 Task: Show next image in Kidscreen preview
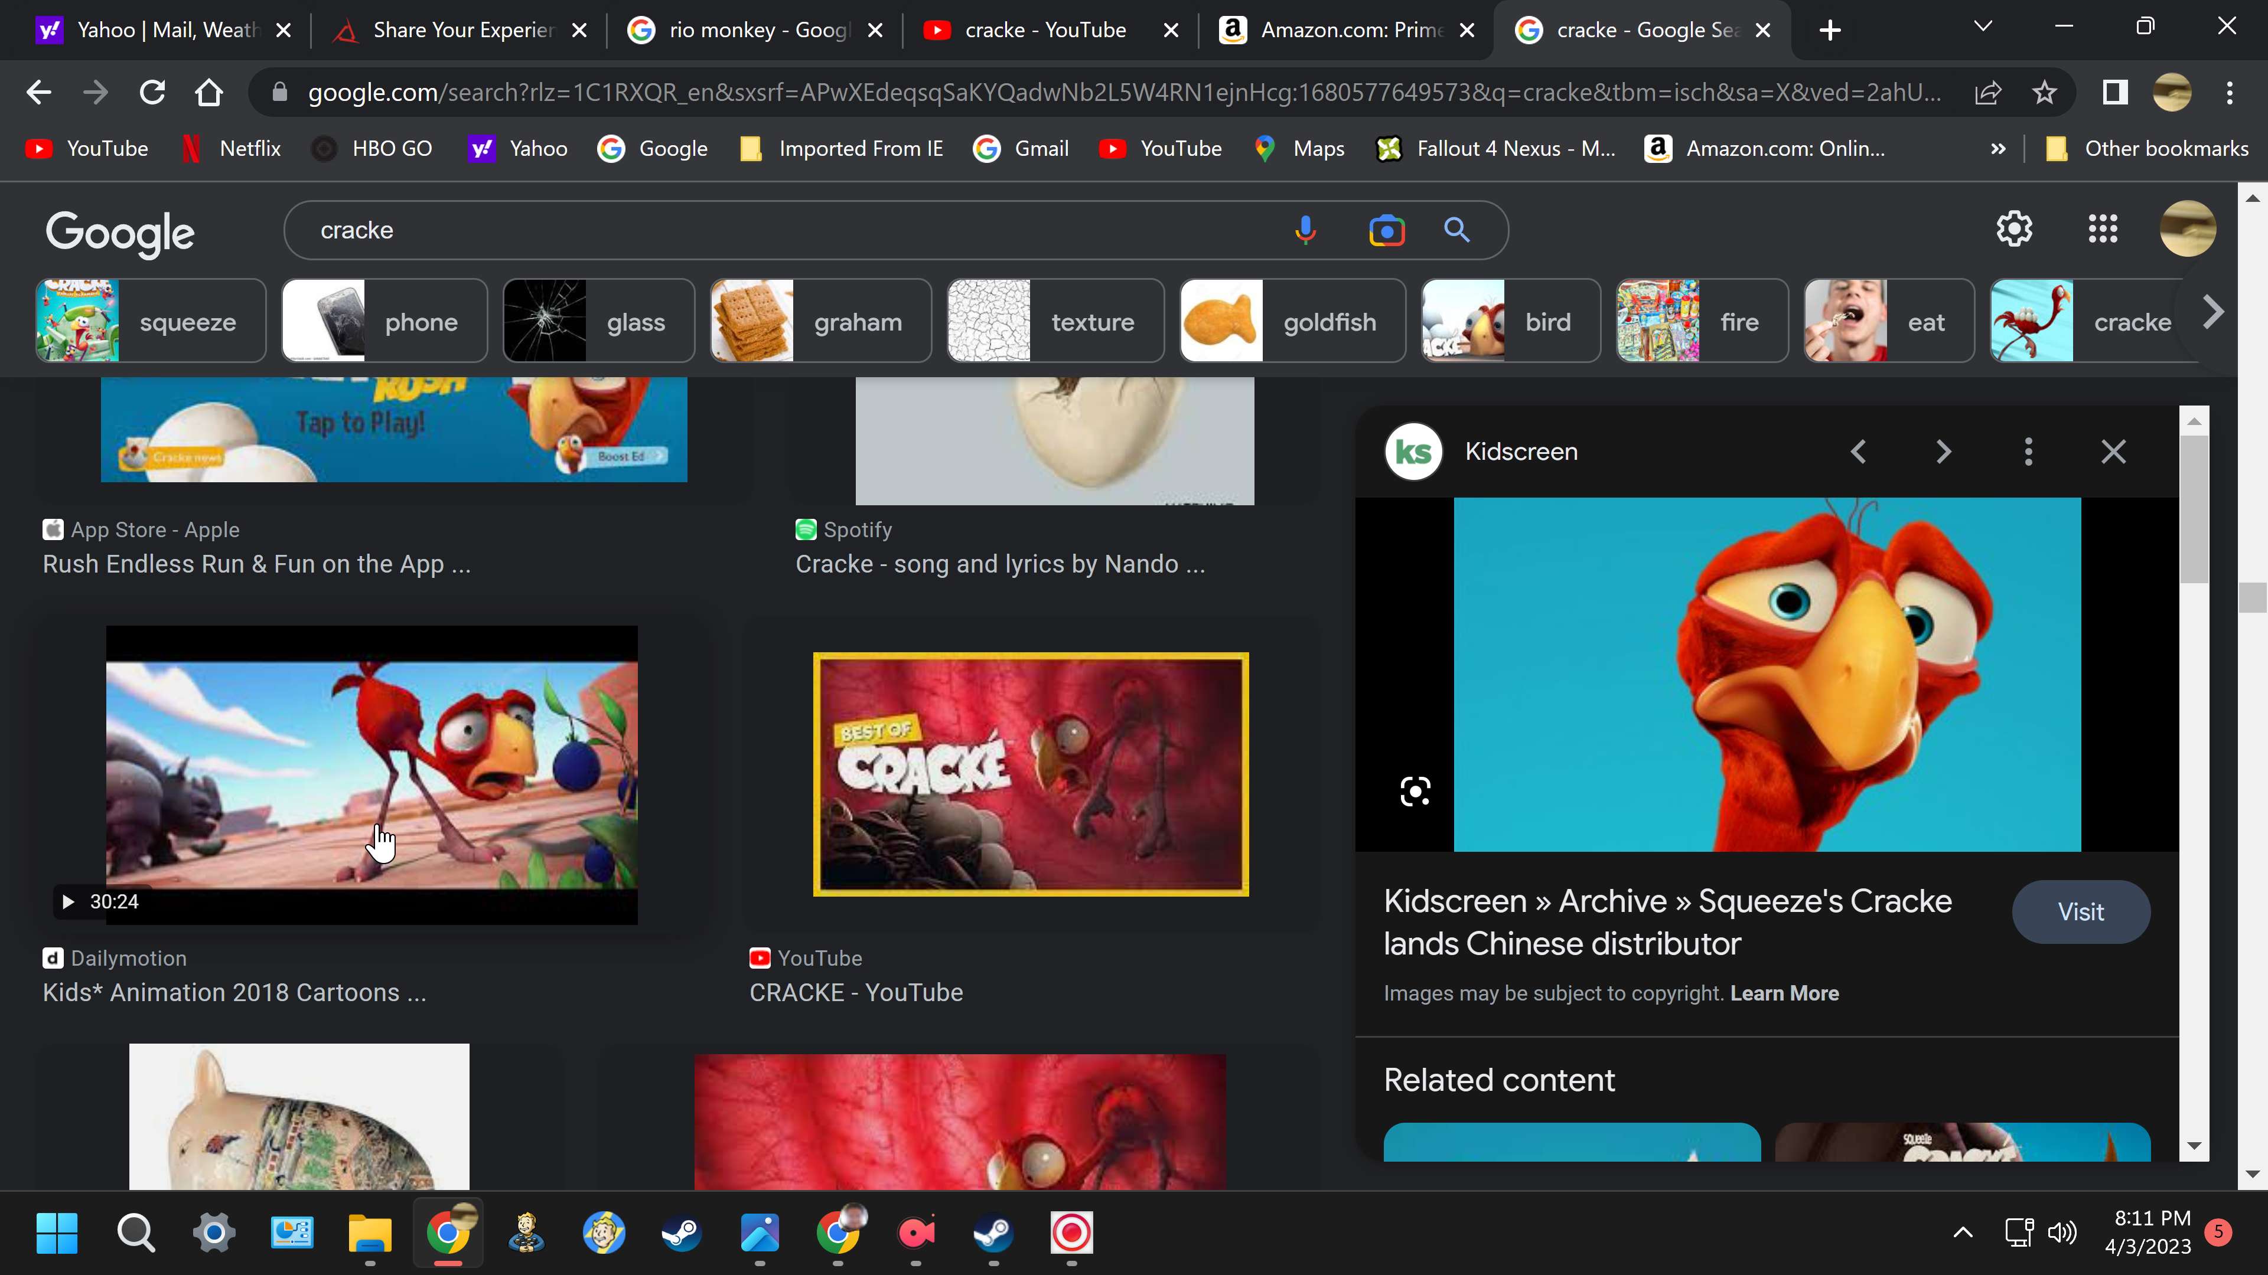pyautogui.click(x=1944, y=452)
